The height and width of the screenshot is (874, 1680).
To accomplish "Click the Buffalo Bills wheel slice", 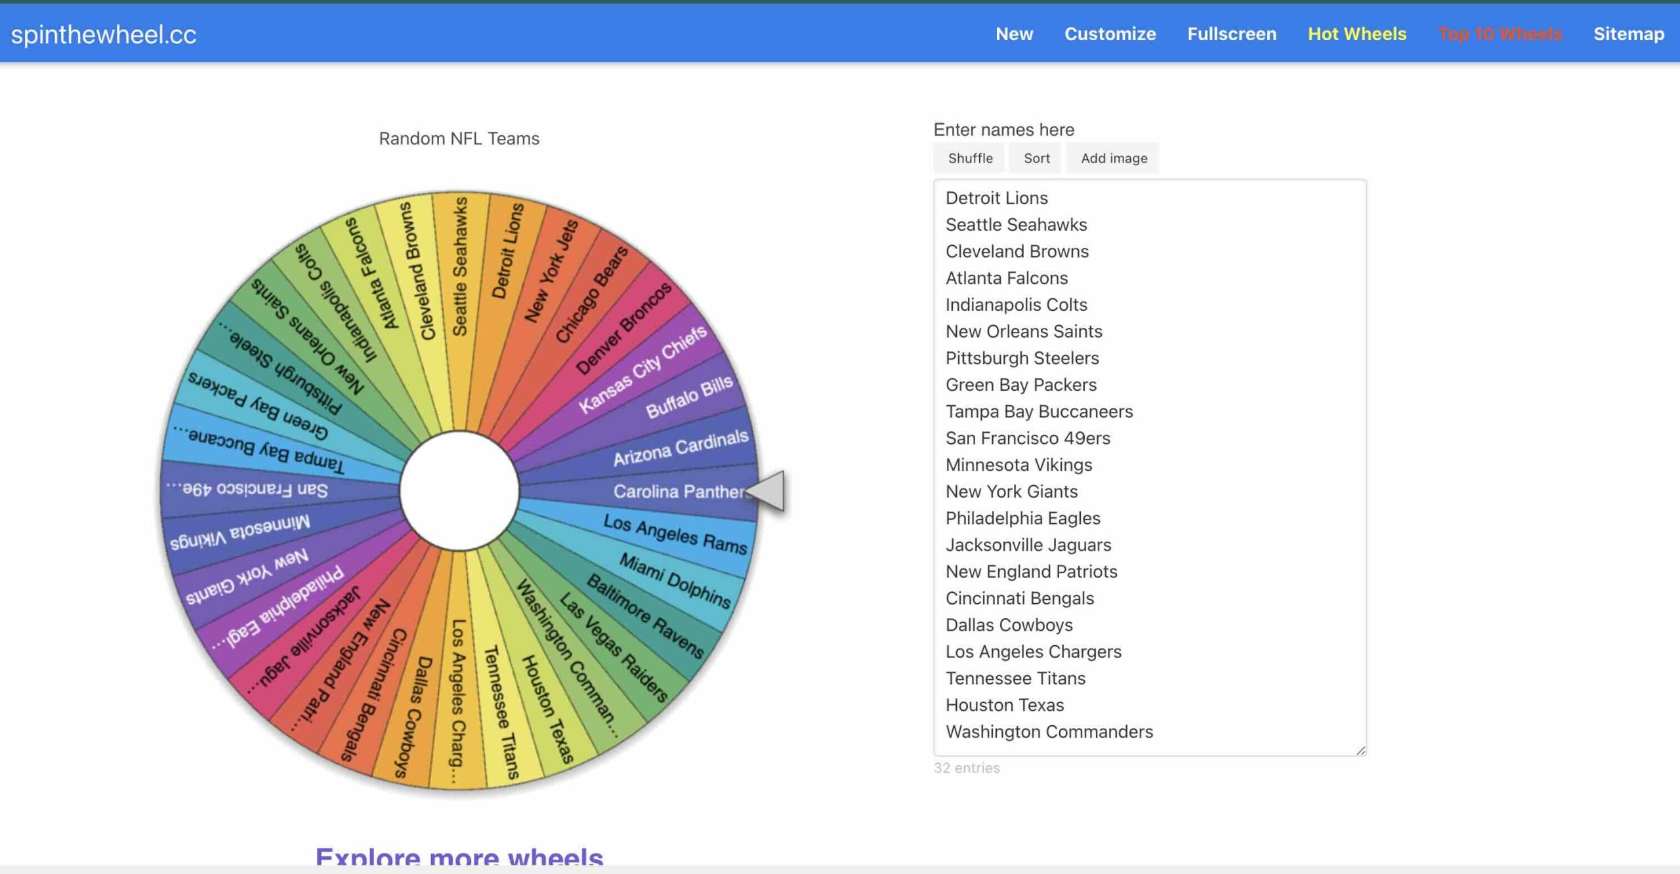I will click(x=689, y=397).
